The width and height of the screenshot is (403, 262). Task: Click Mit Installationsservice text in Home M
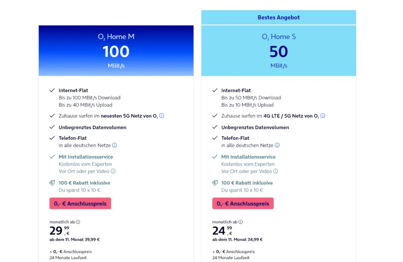point(86,157)
